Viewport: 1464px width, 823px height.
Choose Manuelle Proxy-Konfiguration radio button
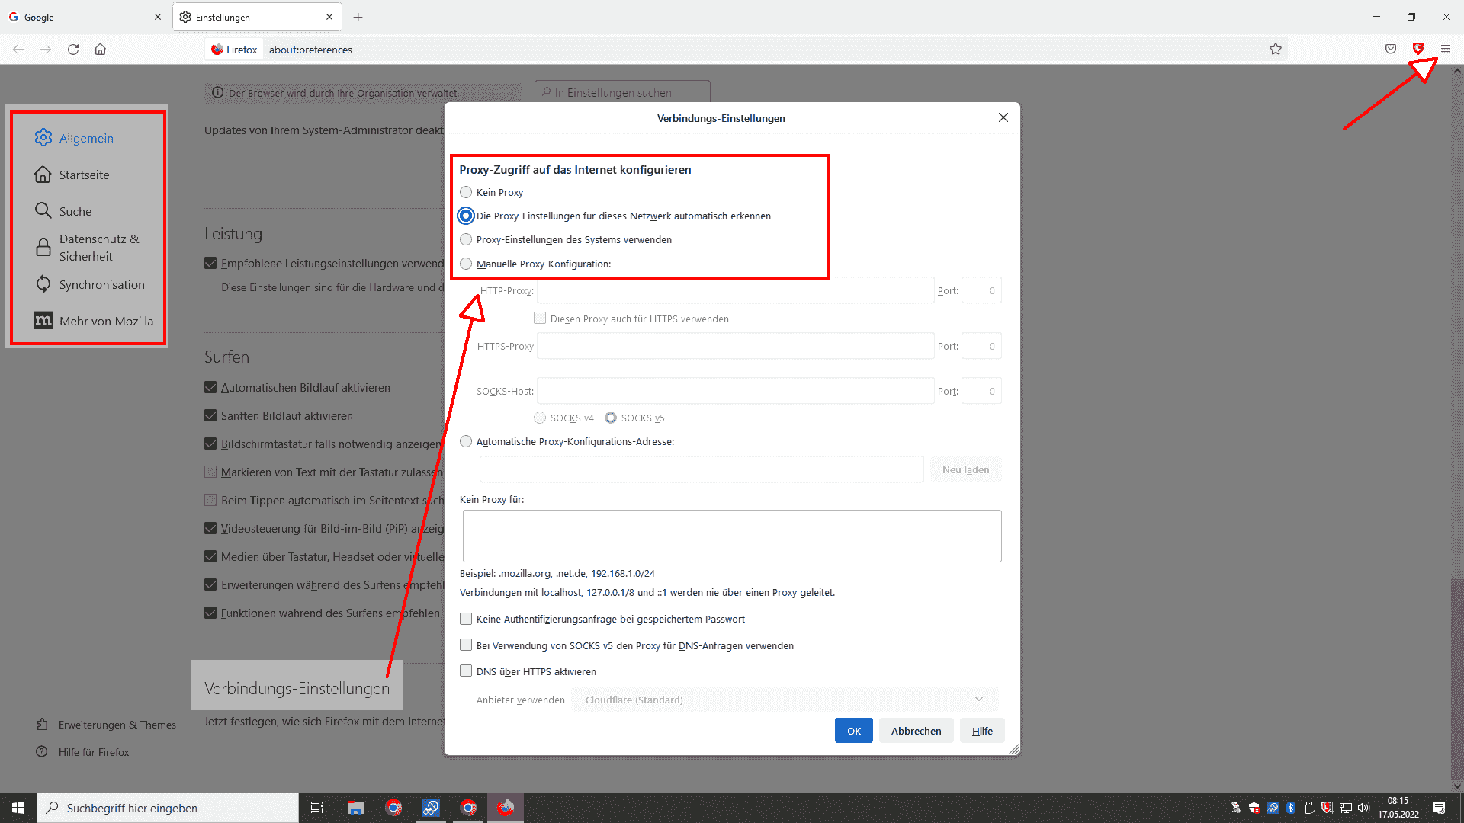[x=466, y=264]
